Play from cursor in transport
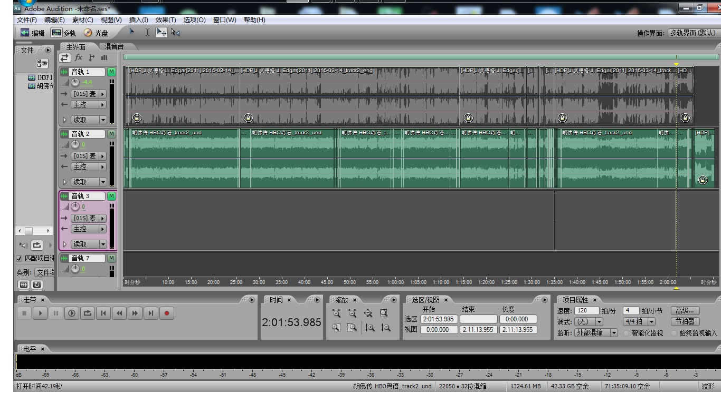This screenshot has width=721, height=393. coord(40,313)
